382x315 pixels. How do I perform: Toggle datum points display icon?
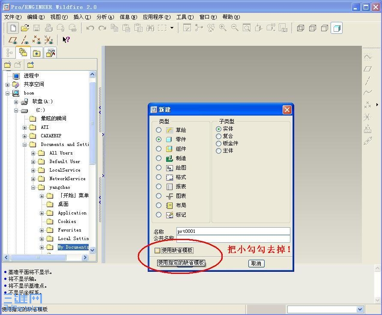click(x=37, y=40)
